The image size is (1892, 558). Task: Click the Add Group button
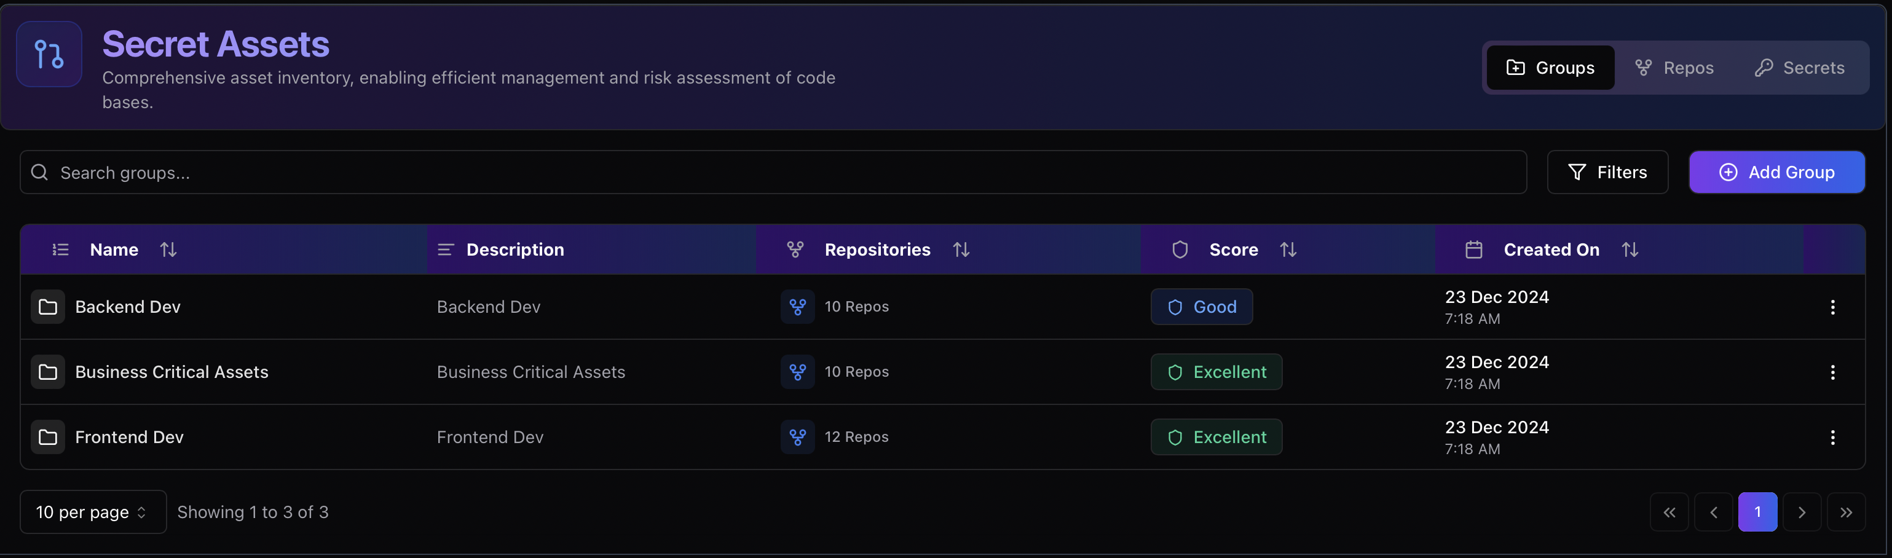1776,173
